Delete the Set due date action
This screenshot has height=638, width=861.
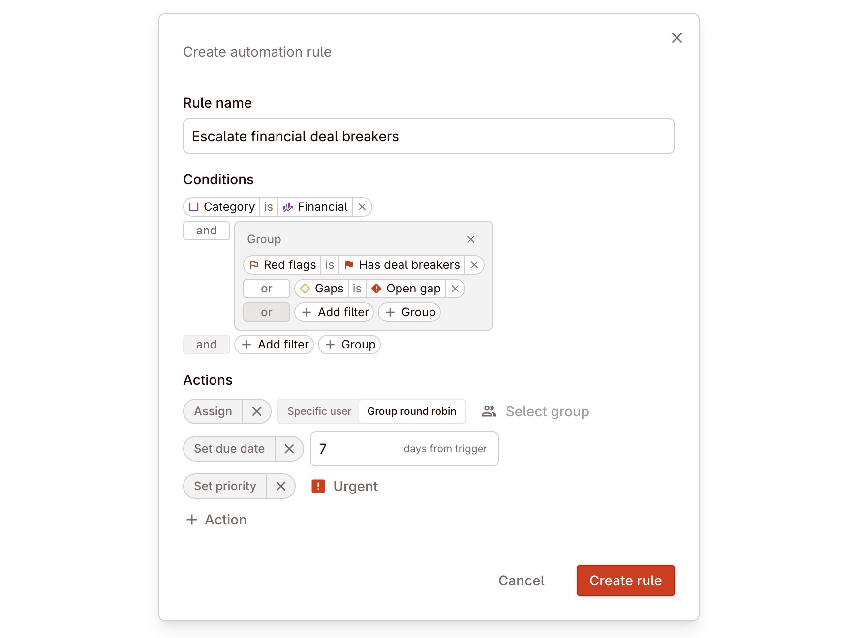point(289,449)
